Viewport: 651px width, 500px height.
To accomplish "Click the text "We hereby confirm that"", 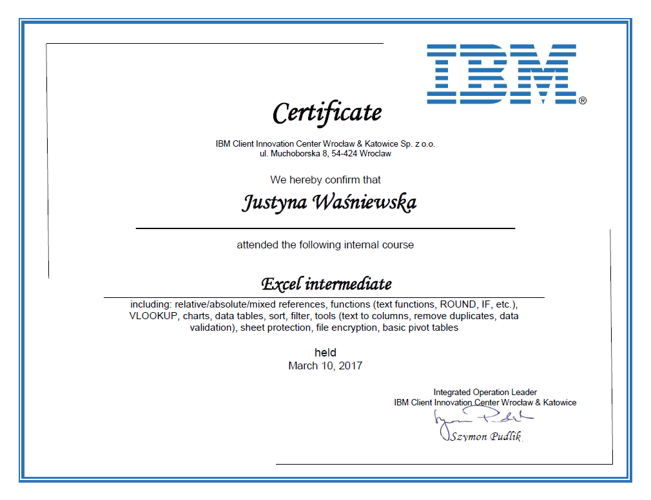I will [x=325, y=180].
